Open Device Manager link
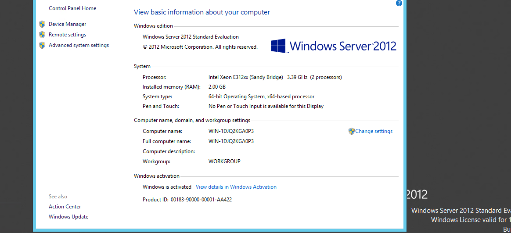 pyautogui.click(x=68, y=24)
